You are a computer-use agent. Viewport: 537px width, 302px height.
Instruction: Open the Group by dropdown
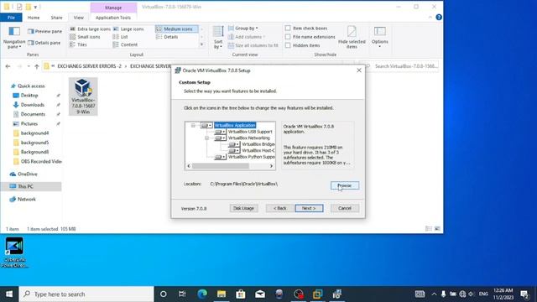coord(243,29)
